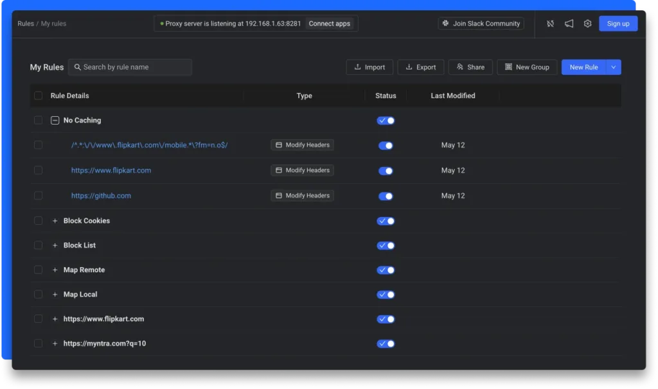The width and height of the screenshot is (658, 389).
Task: Click New Rule button
Action: coord(583,67)
